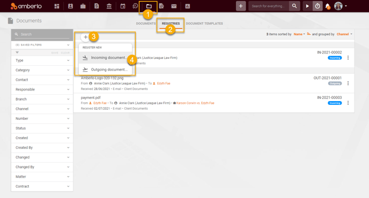Expand the Created By filter

42,148
